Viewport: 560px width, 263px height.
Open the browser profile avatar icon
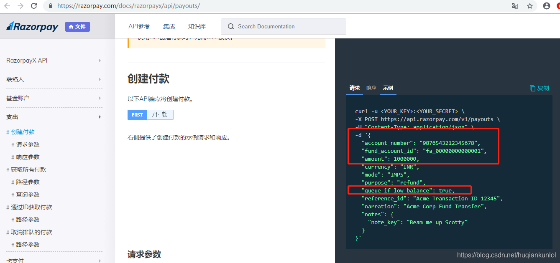(x=546, y=6)
